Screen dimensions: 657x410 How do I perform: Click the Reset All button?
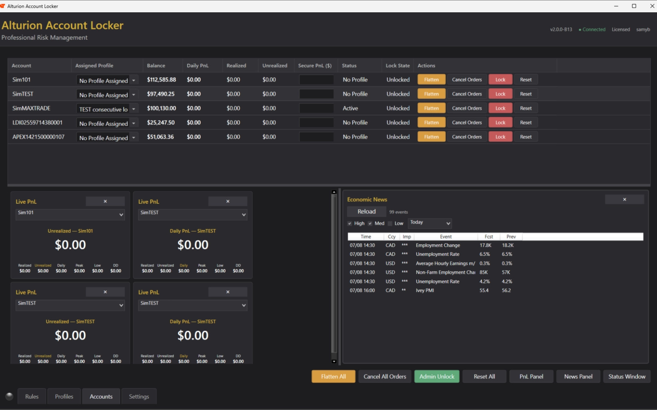click(x=484, y=376)
